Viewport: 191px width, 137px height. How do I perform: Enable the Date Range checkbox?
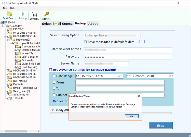[54, 76]
